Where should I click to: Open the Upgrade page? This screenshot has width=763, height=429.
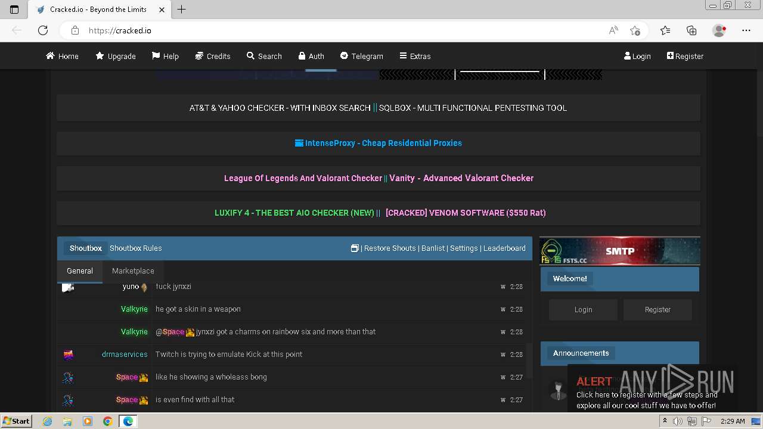(x=116, y=56)
